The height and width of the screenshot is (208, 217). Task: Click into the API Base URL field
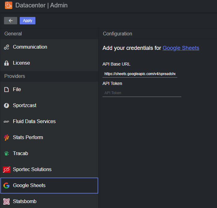click(140, 74)
